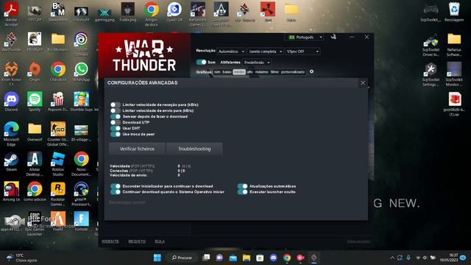Launch Counter-Strike Global Offensive shortcut
The image size is (471, 265).
coord(58,134)
